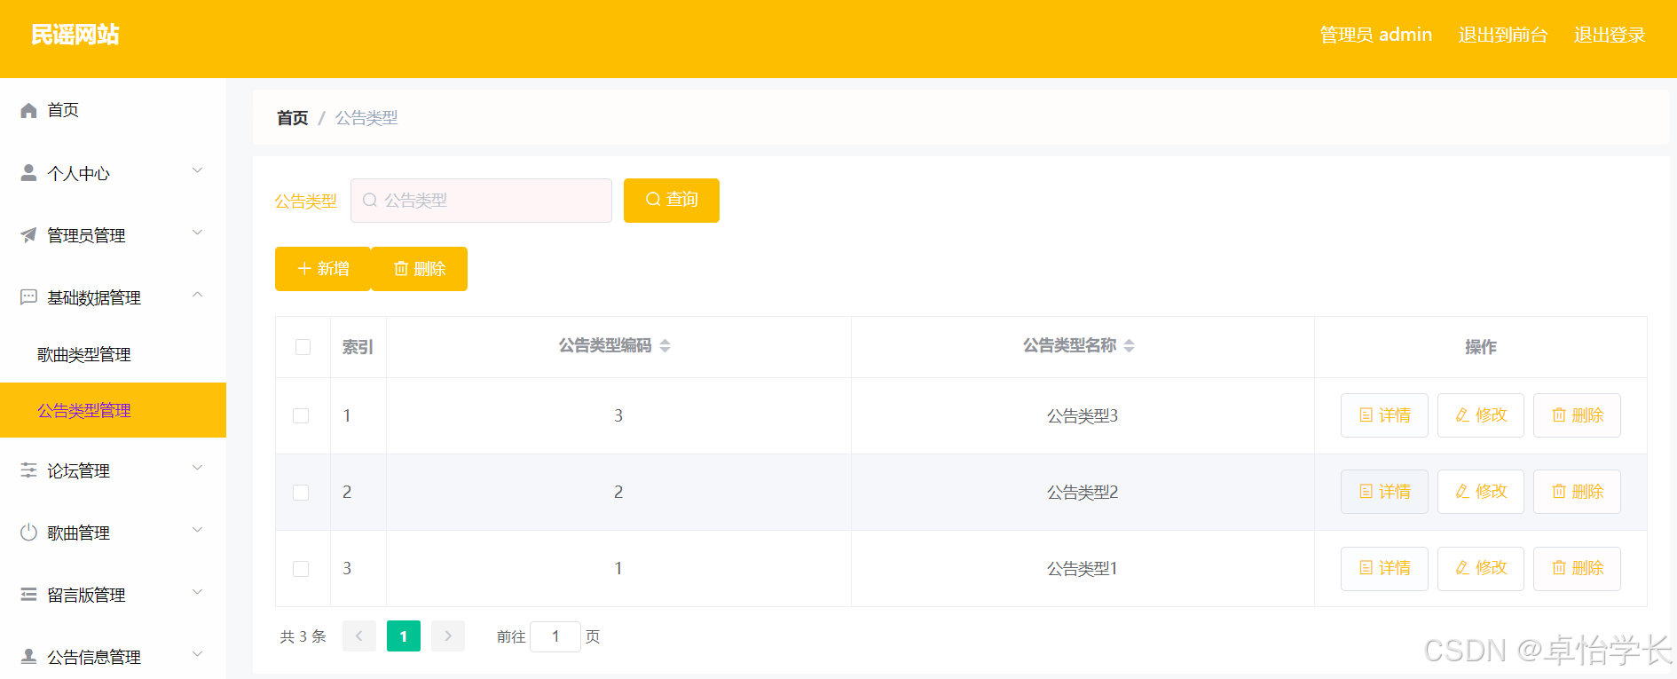Click the search icon inside 公告类型 input
The width and height of the screenshot is (1677, 679).
tap(370, 200)
